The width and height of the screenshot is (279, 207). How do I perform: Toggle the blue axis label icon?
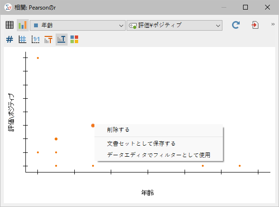(x=61, y=39)
